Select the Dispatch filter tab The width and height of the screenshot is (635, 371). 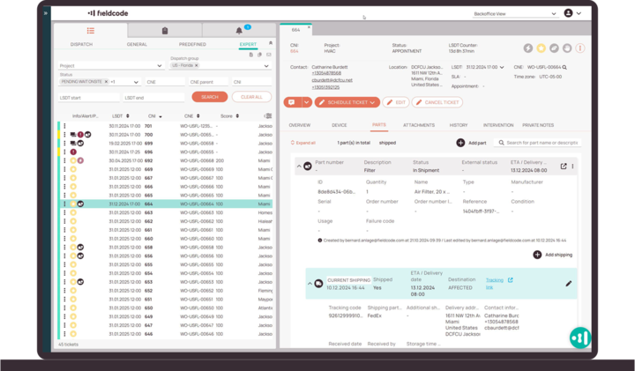tap(81, 44)
